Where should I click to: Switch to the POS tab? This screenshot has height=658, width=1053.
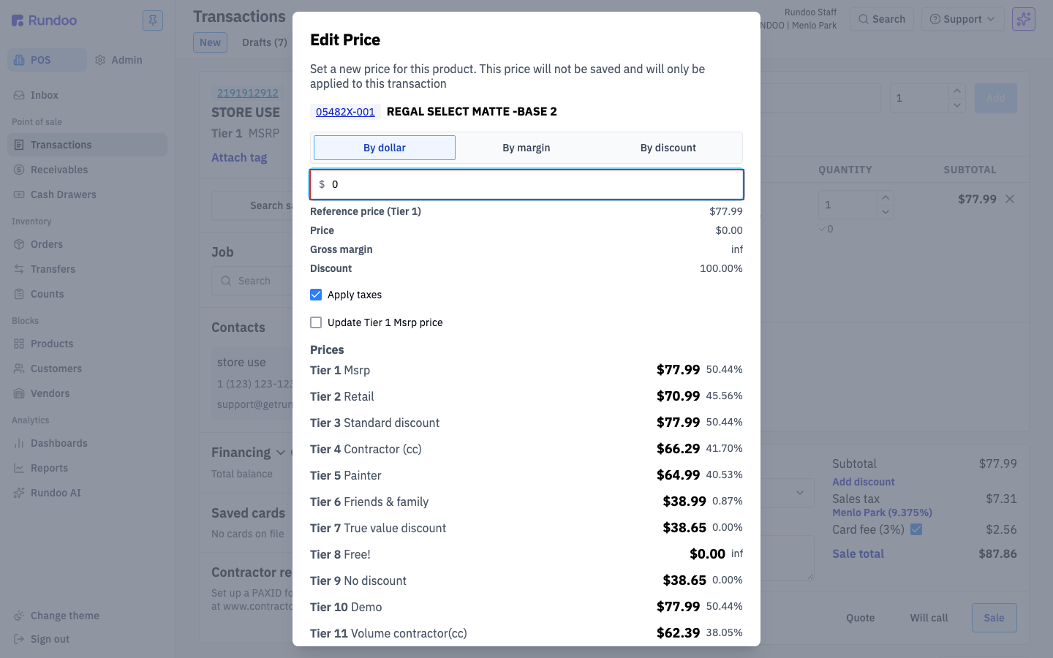(x=48, y=60)
